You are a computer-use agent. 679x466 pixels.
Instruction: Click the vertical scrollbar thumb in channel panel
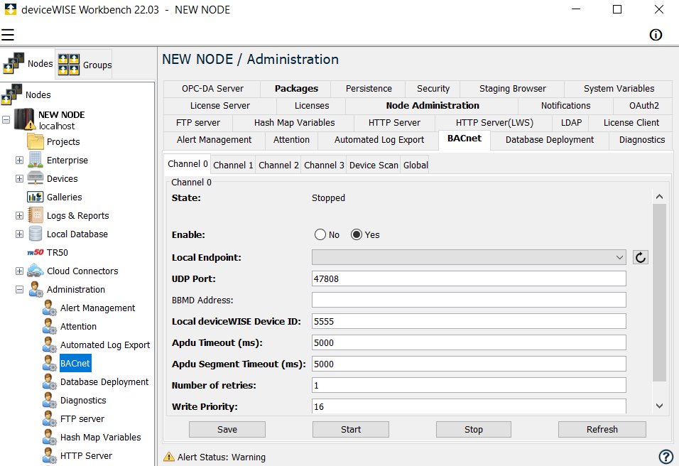click(660, 293)
